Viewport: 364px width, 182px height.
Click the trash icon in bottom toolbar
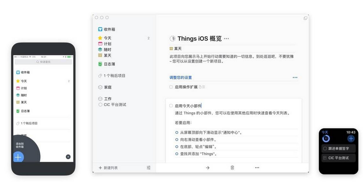pos(232,167)
